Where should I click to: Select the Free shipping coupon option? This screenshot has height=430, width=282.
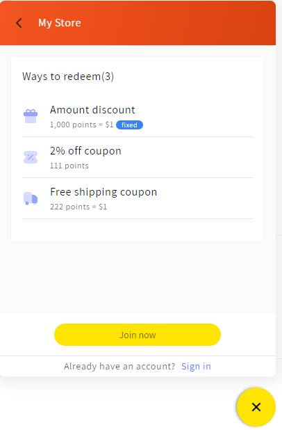coord(138,198)
